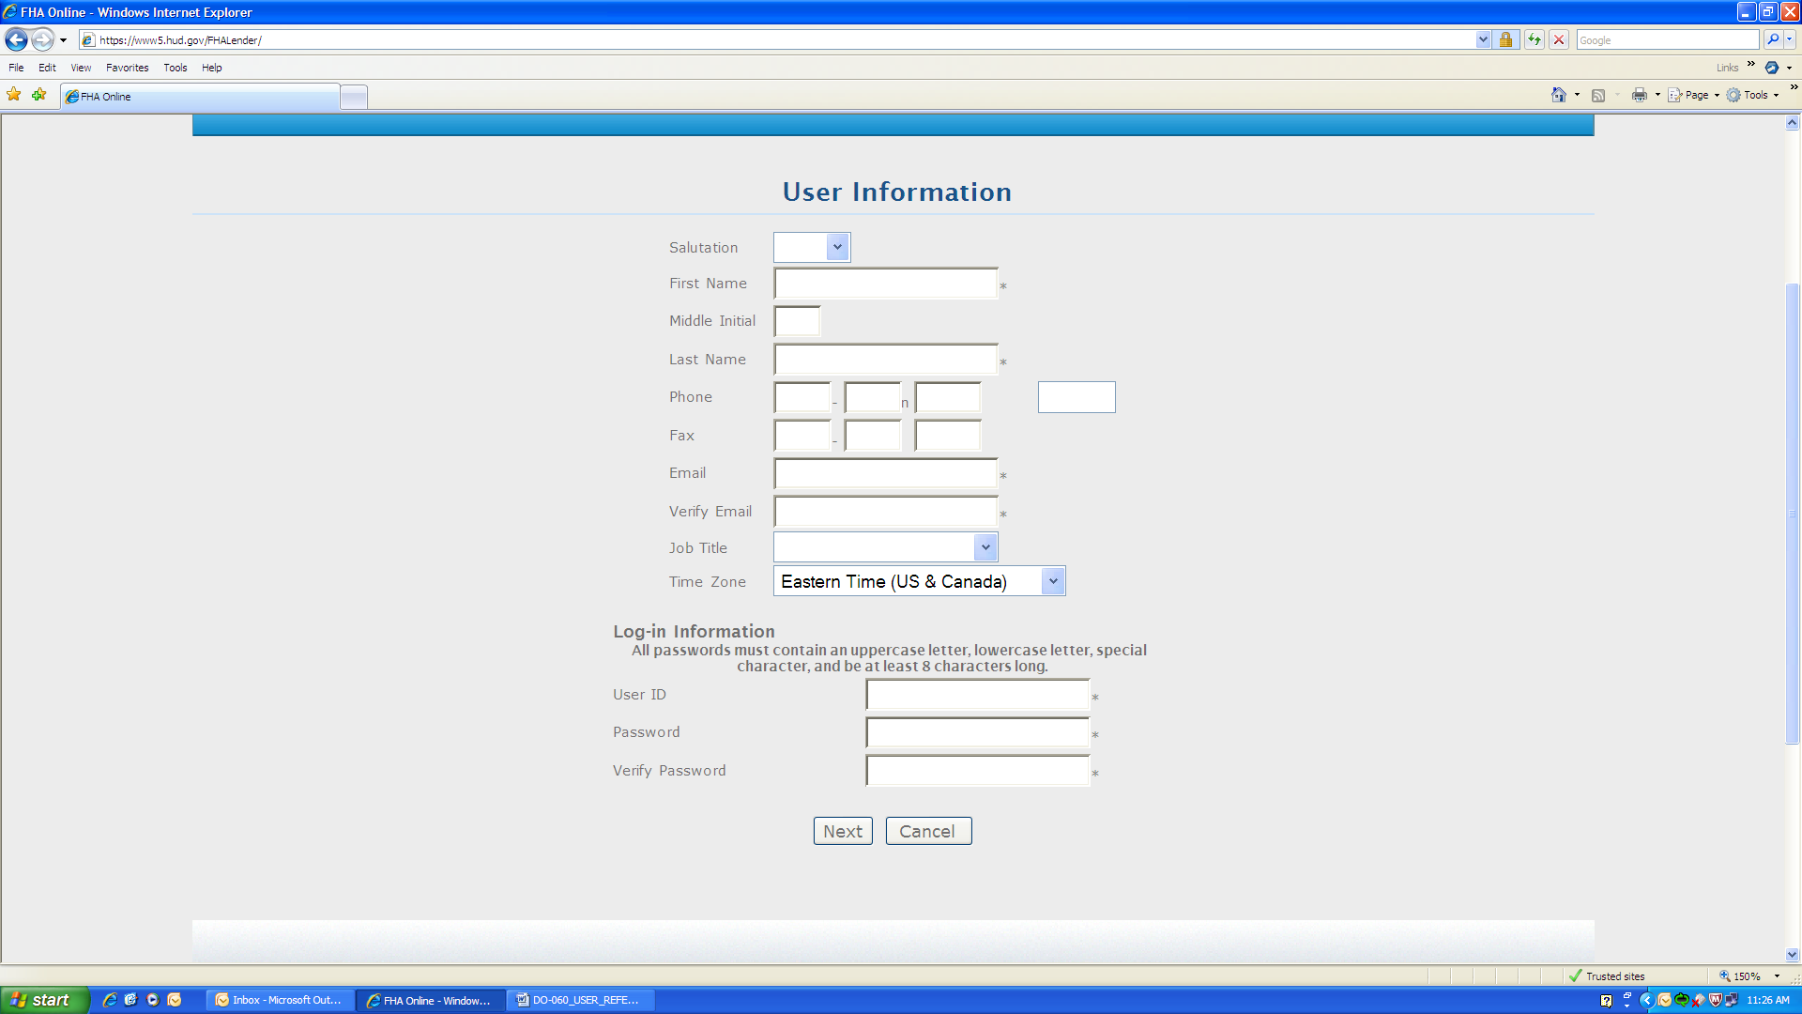
Task: Click the browser Back arrow button
Action: point(16,39)
